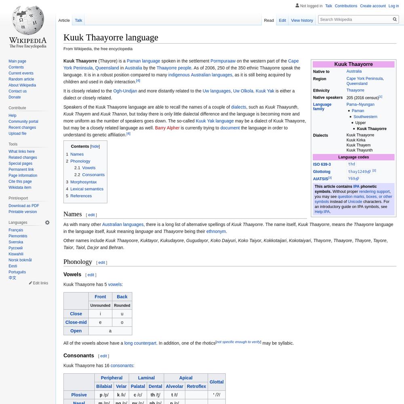The image size is (404, 404).
Task: Open Printable version link
Action: click(x=23, y=212)
